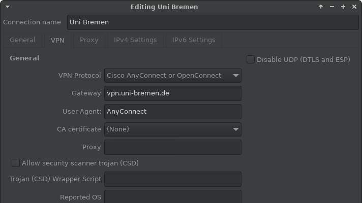Toggle Allow security scanner trojan (CSD)
The width and height of the screenshot is (362, 203).
click(16, 163)
